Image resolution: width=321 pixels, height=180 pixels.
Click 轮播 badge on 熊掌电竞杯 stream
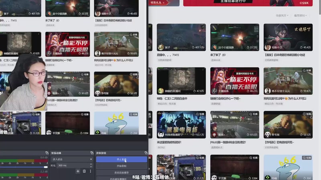(200, 114)
